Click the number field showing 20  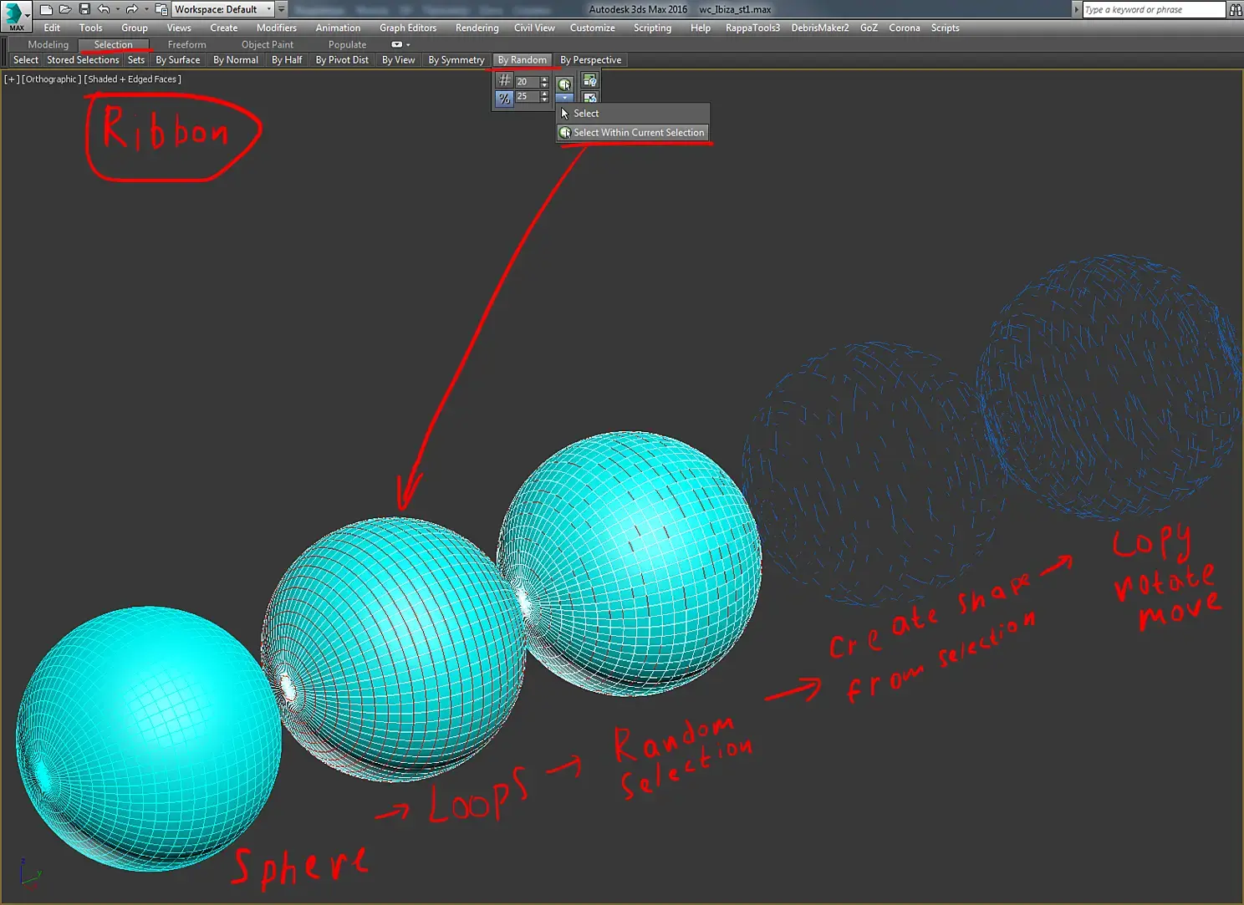pyautogui.click(x=527, y=82)
